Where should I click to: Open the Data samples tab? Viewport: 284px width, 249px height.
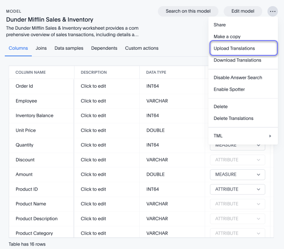click(69, 48)
